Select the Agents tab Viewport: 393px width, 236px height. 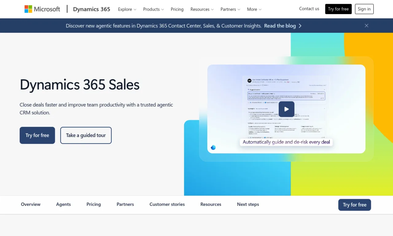[x=64, y=204]
